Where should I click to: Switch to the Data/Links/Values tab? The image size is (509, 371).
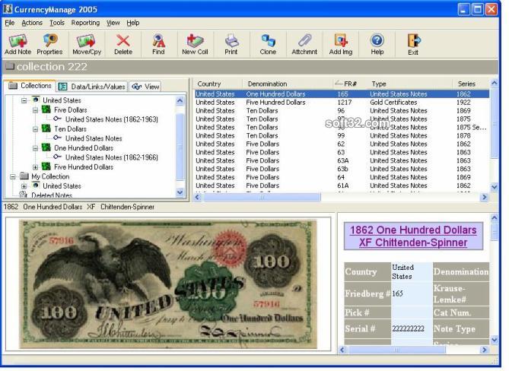(92, 86)
